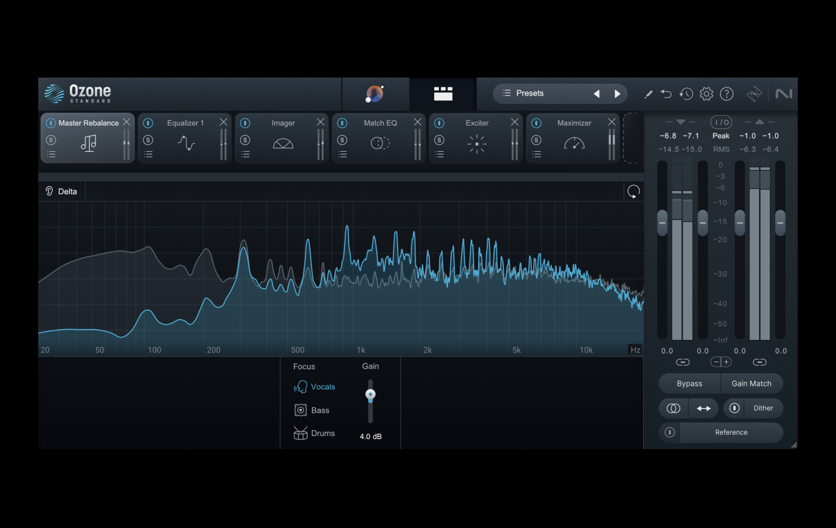836x528 pixels.
Task: Open Maximizer module preset list
Action: [537, 154]
